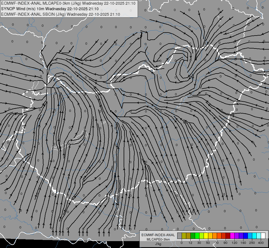Screen dimensions: 269x248
Task: Click the legend tick value 50
Action: click(208, 243)
